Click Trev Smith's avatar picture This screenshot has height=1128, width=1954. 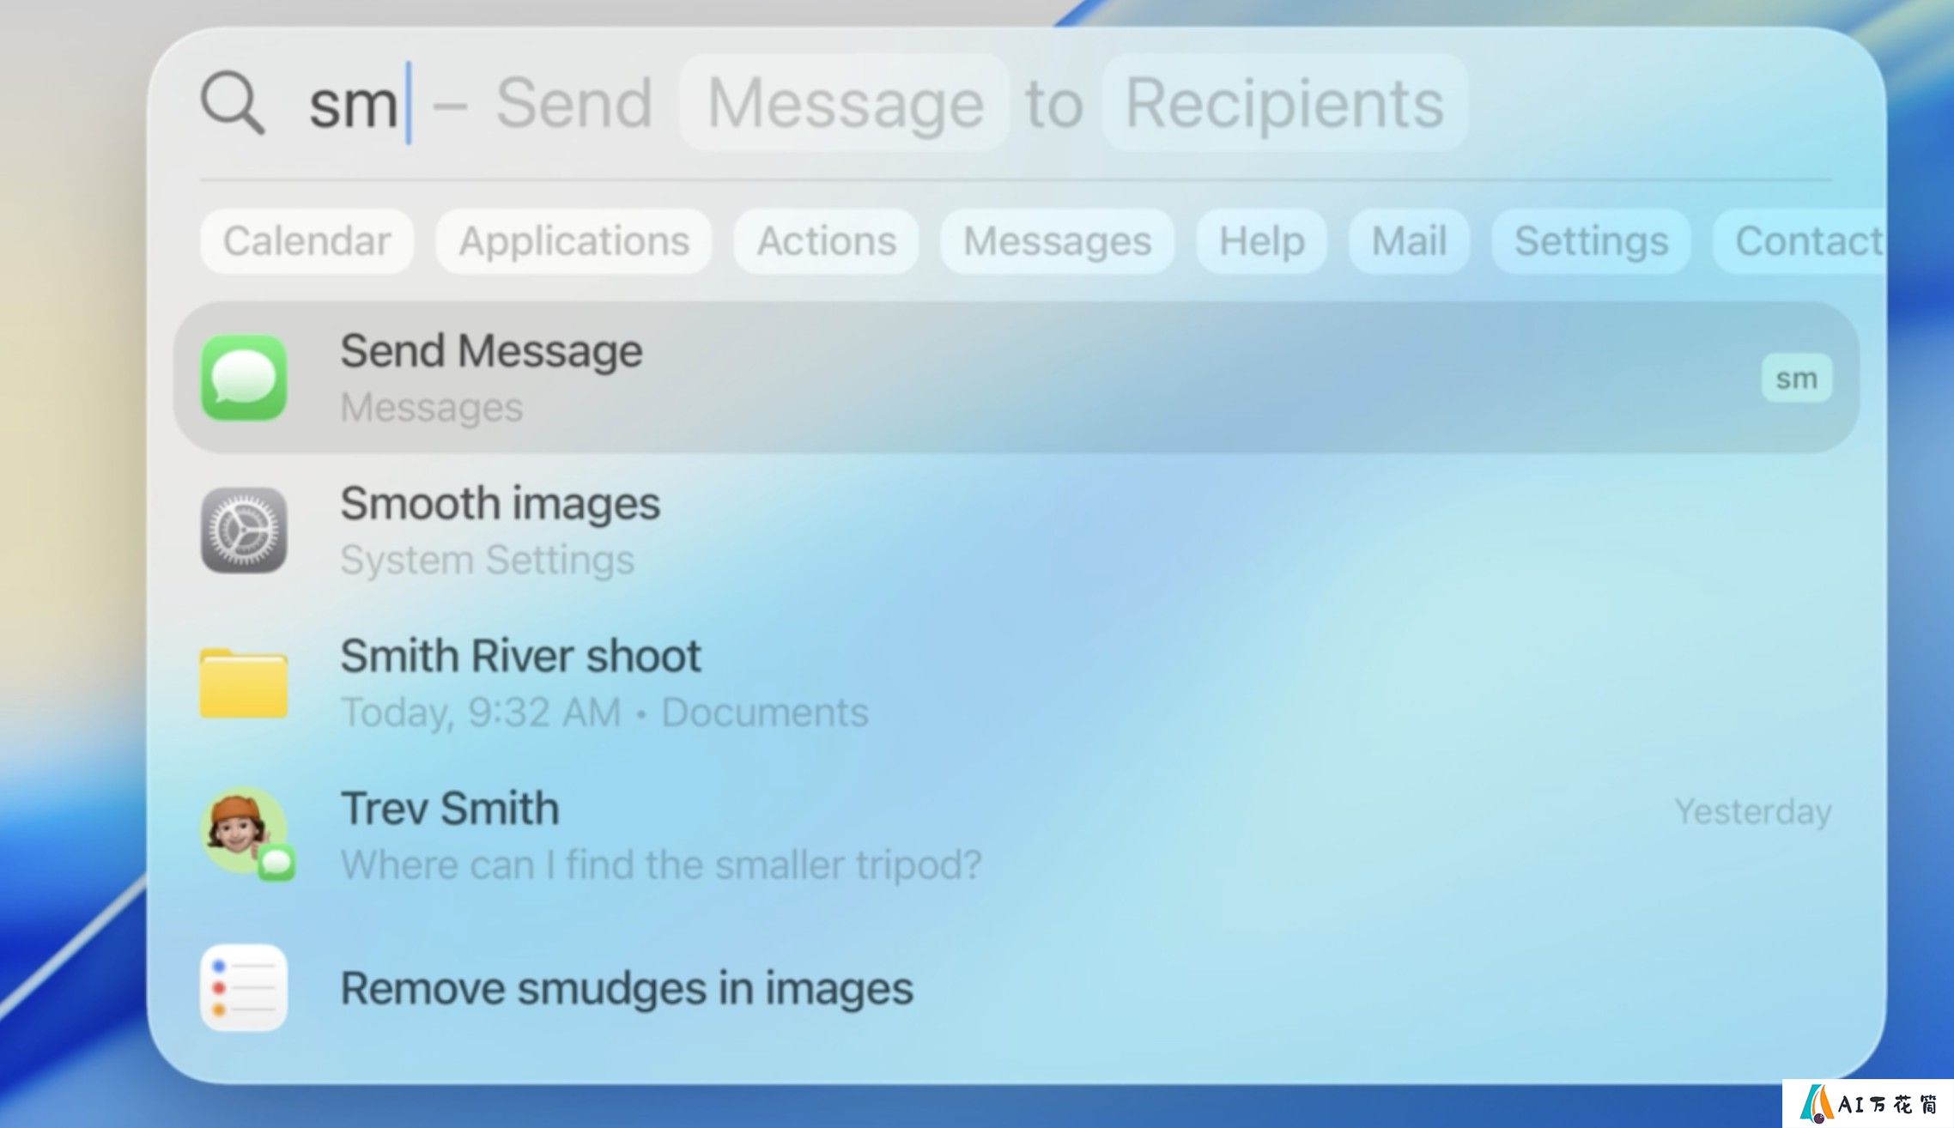pos(244,830)
